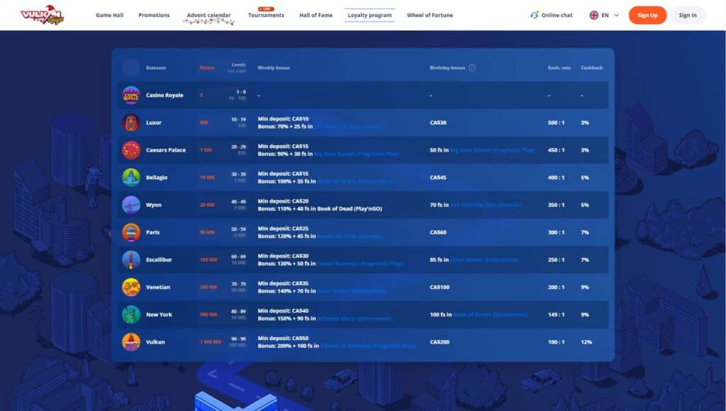Open the Venetian weekly bonus game link
726x411 pixels.
(x=352, y=291)
